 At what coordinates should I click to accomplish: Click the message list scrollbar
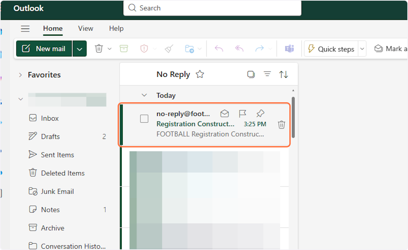pos(293,117)
